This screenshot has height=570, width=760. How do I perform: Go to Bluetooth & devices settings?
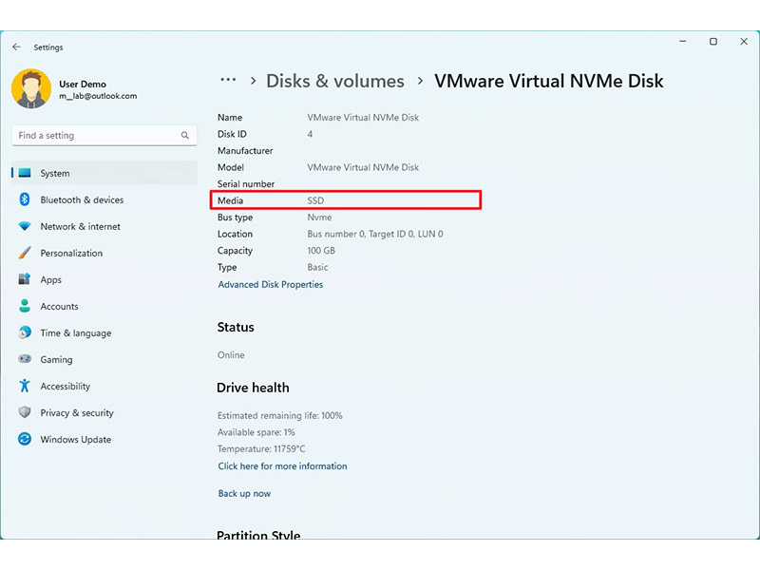click(104, 199)
